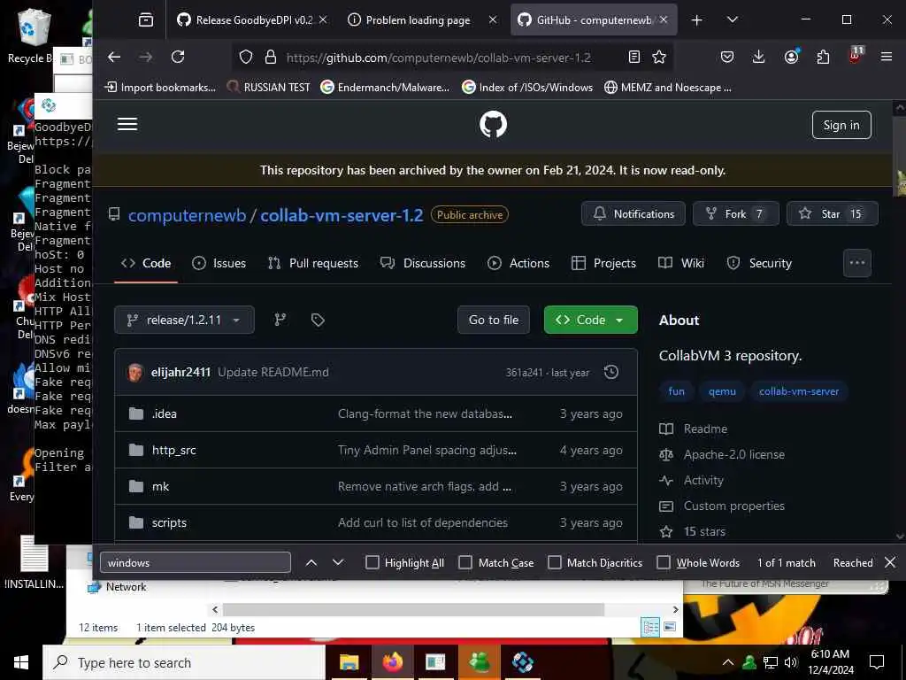Screen dimensions: 906x680
Task: Open the collab-vm-server-1.2 repository link
Action: 342,216
